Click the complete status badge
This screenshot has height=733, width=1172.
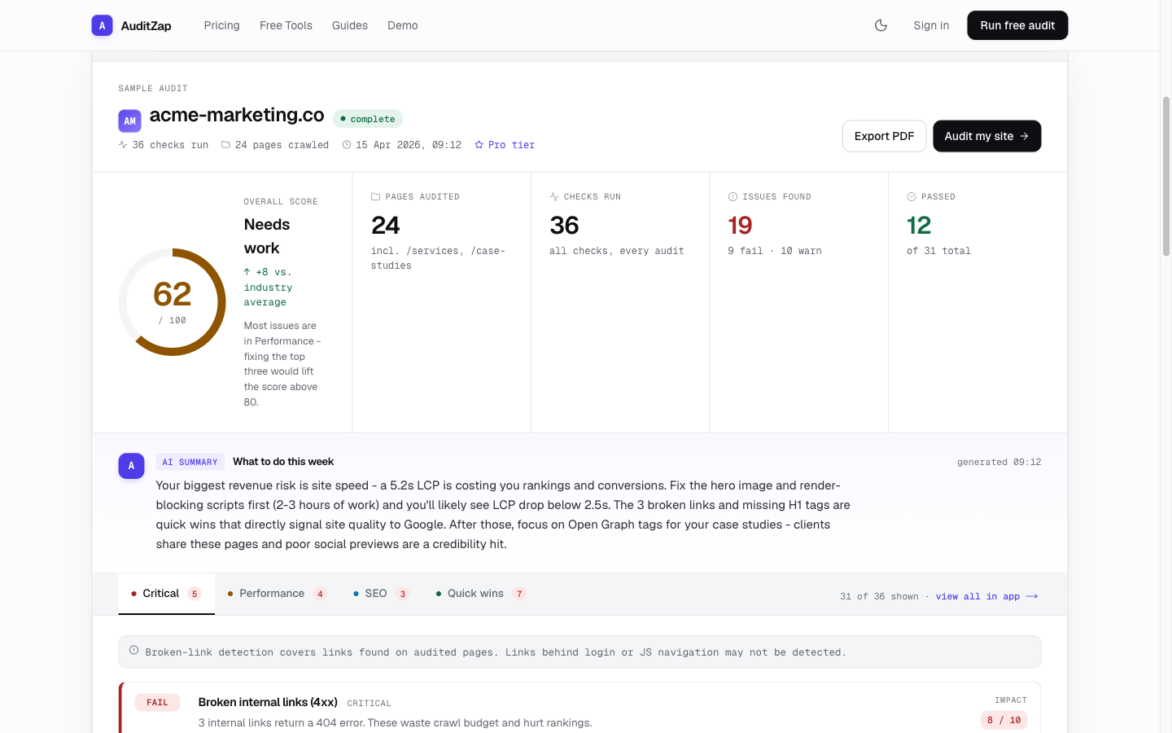point(368,119)
